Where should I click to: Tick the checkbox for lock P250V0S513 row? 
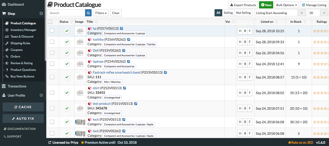52,122
